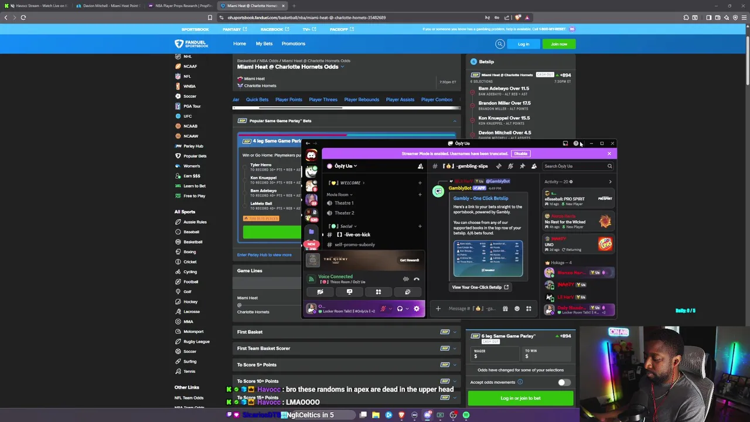Open the server folder in Discord sidebar
Viewport: 750px width, 422px height.
[x=311, y=232]
